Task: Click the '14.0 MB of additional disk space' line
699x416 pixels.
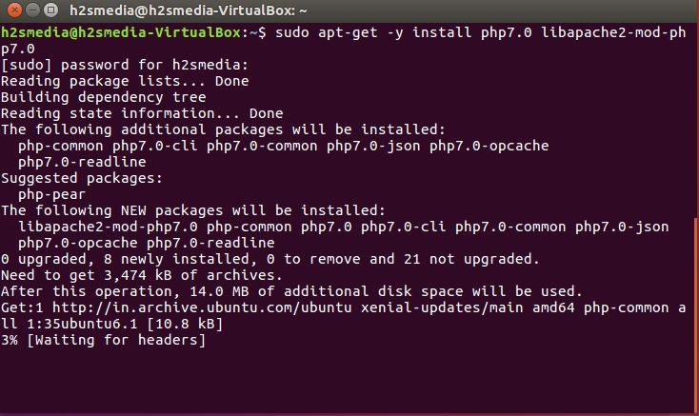Action: tap(291, 291)
